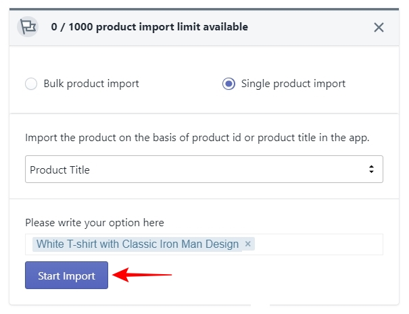Click the Start Import button

pyautogui.click(x=66, y=276)
